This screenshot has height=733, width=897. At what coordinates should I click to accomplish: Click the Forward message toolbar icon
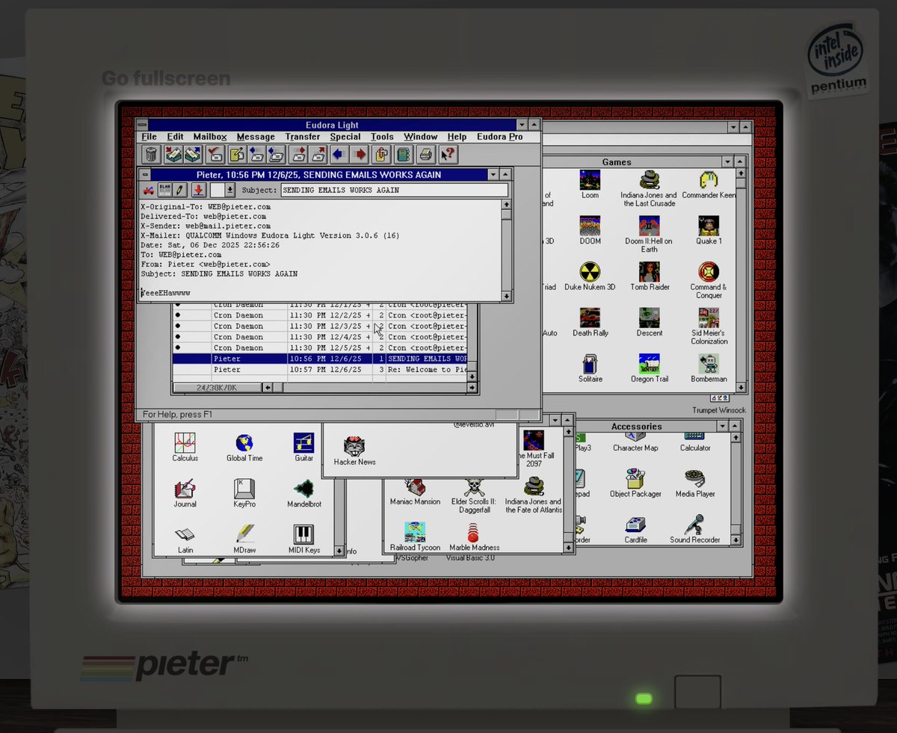299,154
